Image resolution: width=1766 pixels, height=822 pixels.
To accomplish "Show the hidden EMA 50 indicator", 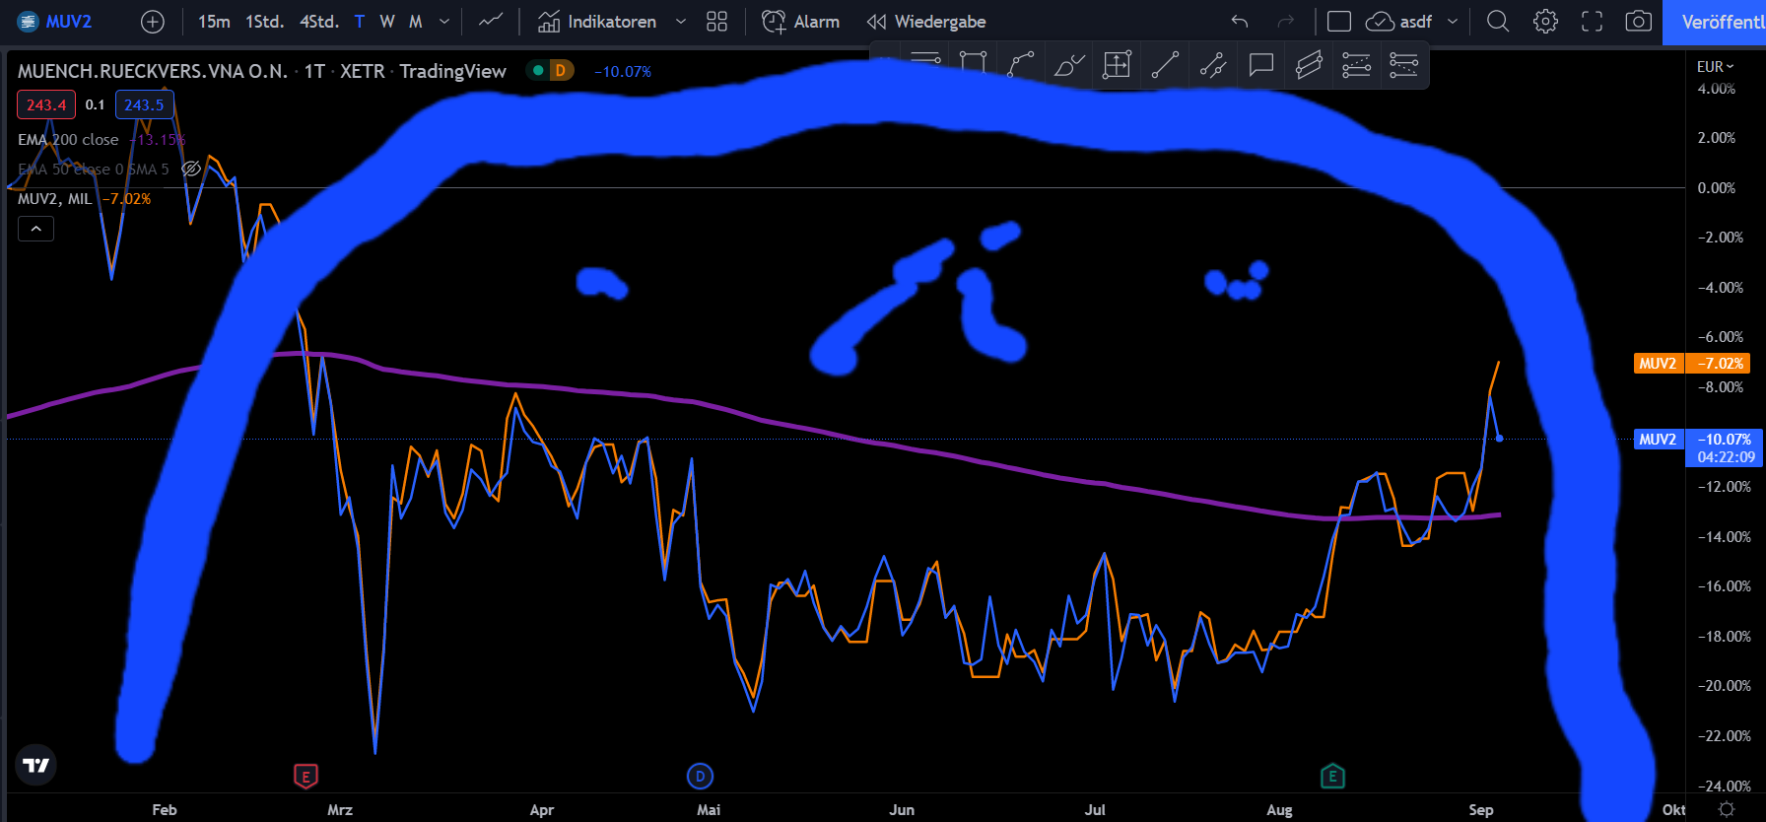I will click(x=192, y=169).
